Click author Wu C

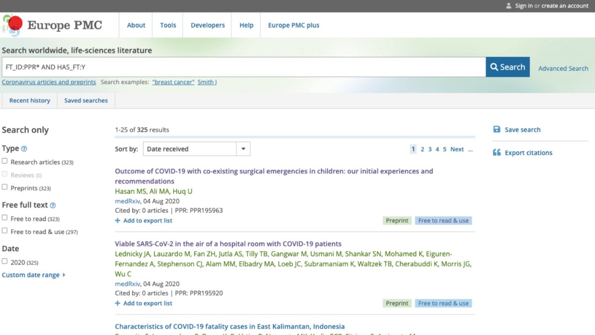coord(123,274)
